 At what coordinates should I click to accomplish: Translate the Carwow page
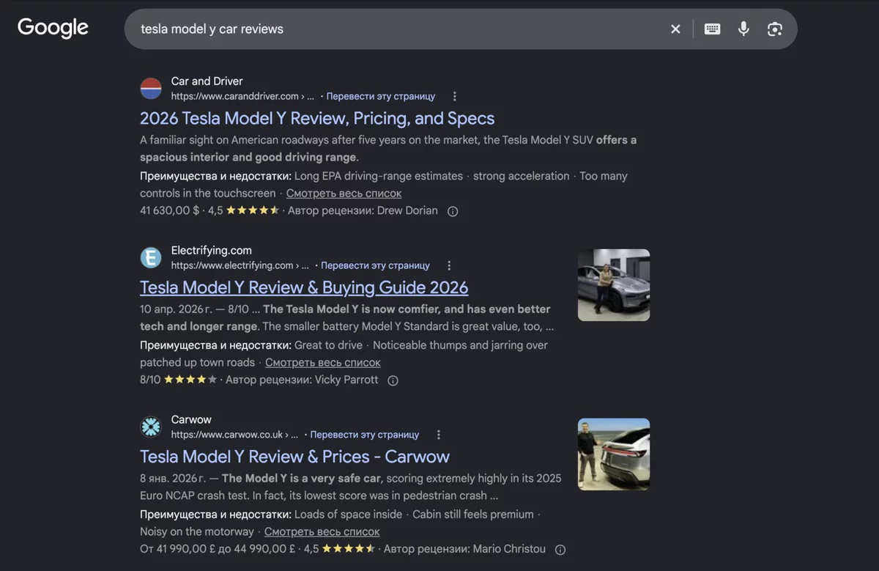(x=365, y=435)
